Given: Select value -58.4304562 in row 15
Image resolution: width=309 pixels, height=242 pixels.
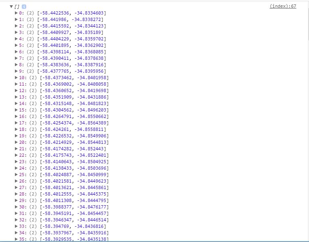Looking at the screenshot, I should (57, 110).
